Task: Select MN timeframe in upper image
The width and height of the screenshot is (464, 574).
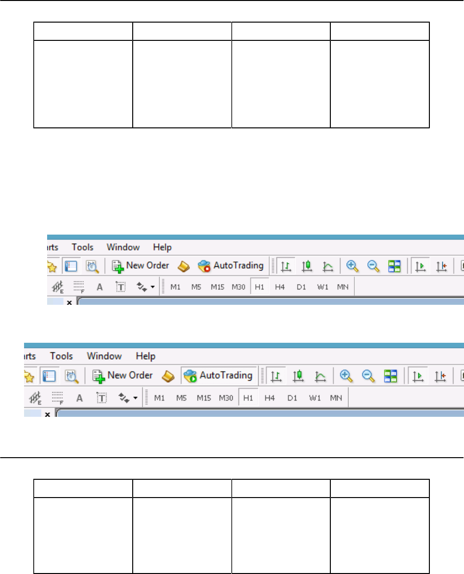Action: pos(343,287)
